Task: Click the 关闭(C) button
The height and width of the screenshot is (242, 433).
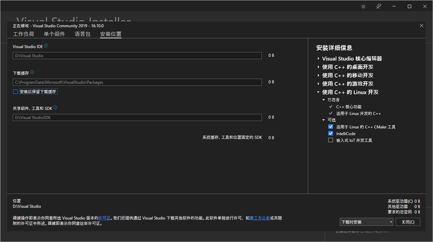Action: 408,222
